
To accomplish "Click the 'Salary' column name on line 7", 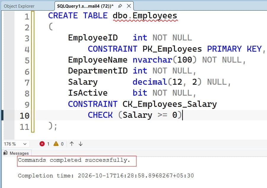I will point(83,82).
